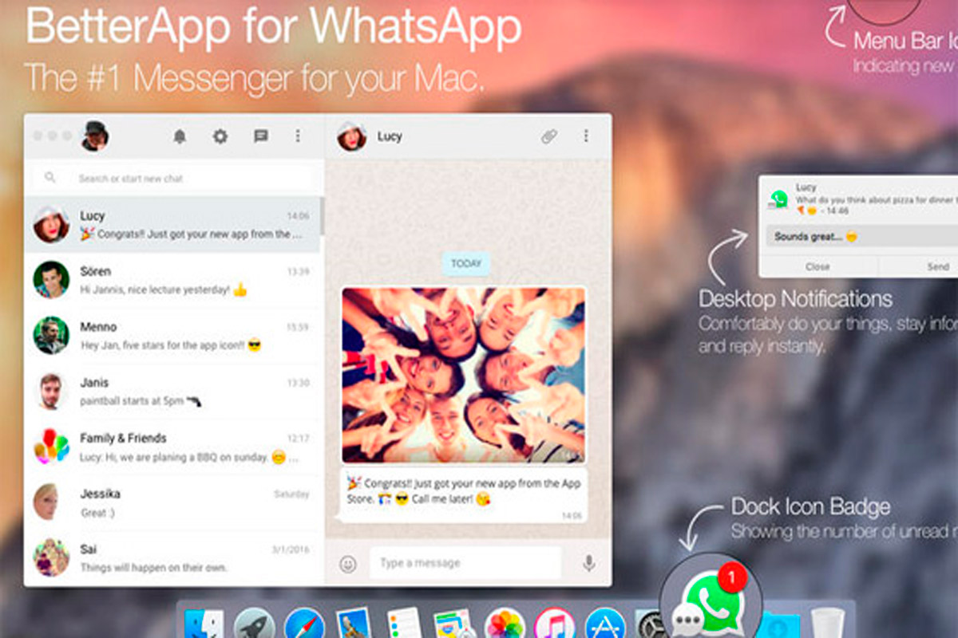Viewport: 958px width, 638px height.
Task: Open the chat list three-dot menu
Action: [x=298, y=136]
